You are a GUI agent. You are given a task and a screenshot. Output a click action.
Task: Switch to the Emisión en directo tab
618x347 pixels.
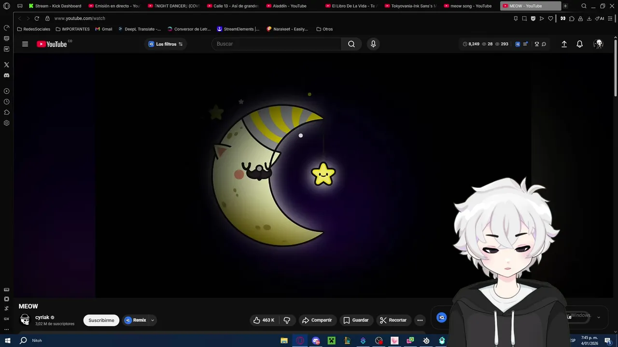click(114, 6)
